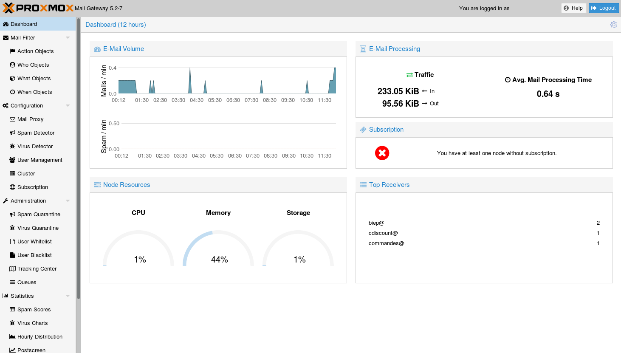Image resolution: width=621 pixels, height=353 pixels.
Task: Click the red subscription error icon
Action: click(x=382, y=153)
